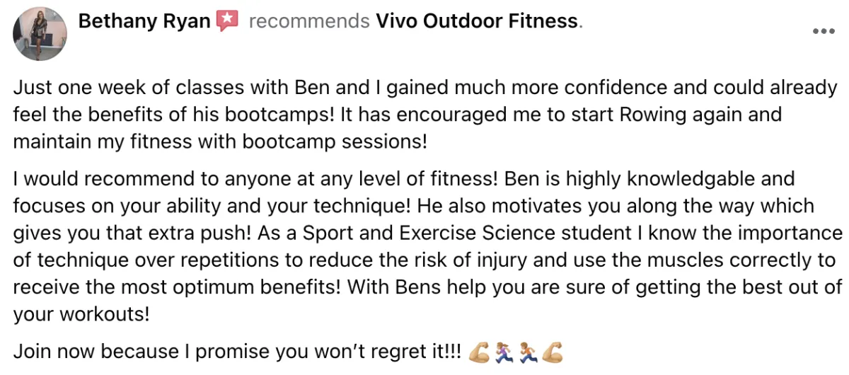Click the words "bootcamp sessions!"

point(334,141)
